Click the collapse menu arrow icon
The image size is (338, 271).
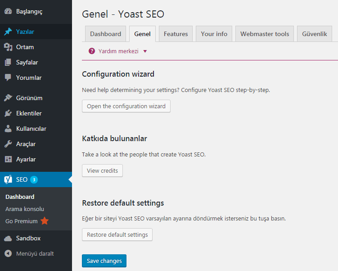(8, 253)
